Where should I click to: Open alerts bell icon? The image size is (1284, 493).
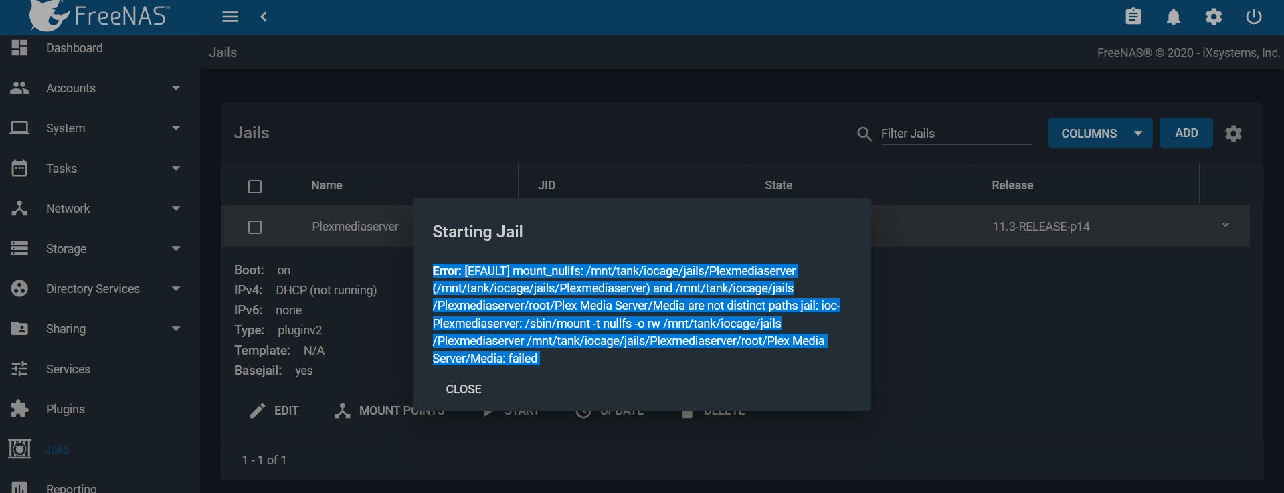pyautogui.click(x=1174, y=17)
